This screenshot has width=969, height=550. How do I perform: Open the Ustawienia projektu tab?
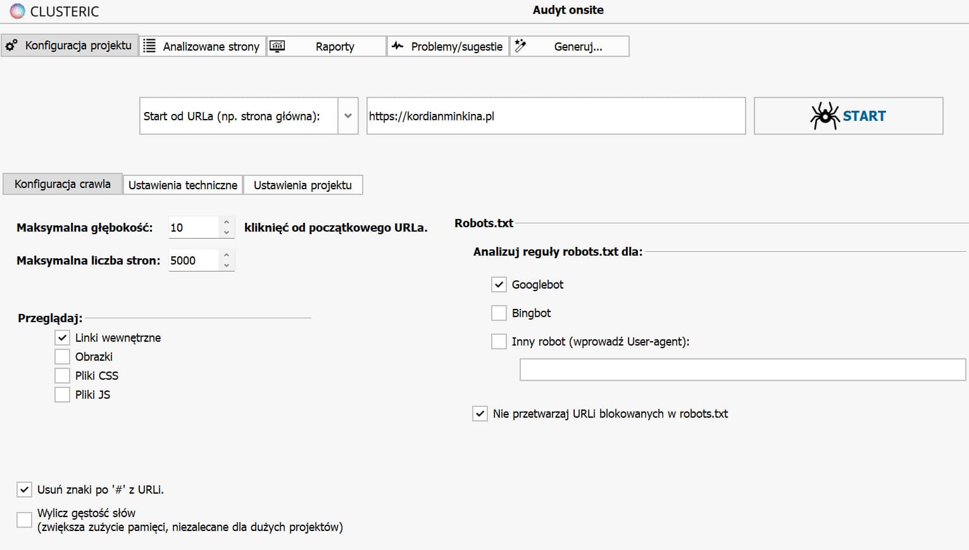[303, 185]
